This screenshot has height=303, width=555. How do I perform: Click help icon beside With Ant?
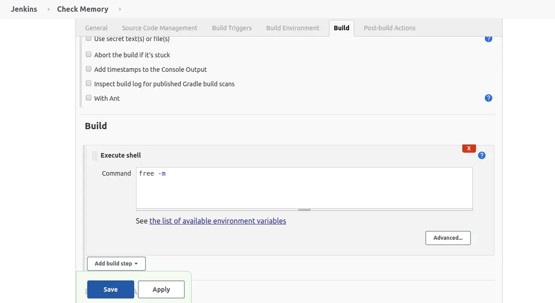[x=488, y=98]
